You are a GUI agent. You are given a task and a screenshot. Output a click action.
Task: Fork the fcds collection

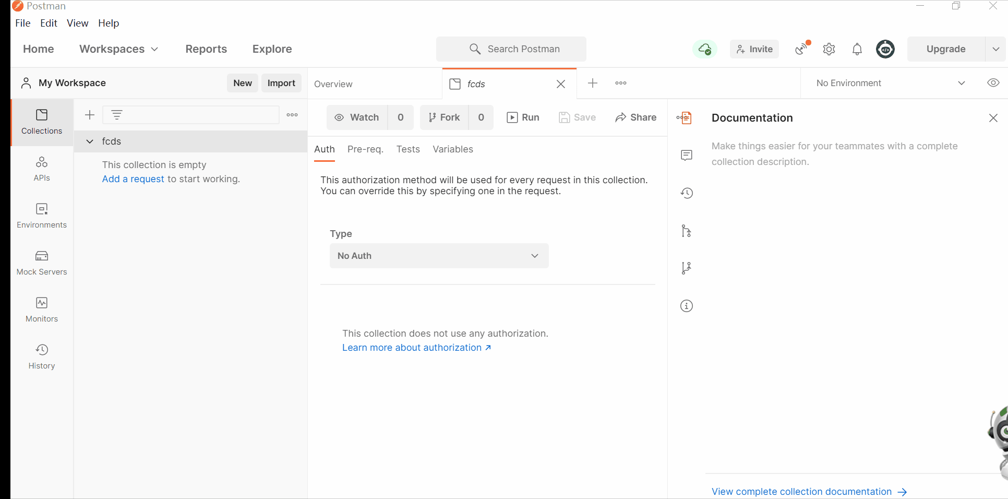tap(445, 117)
